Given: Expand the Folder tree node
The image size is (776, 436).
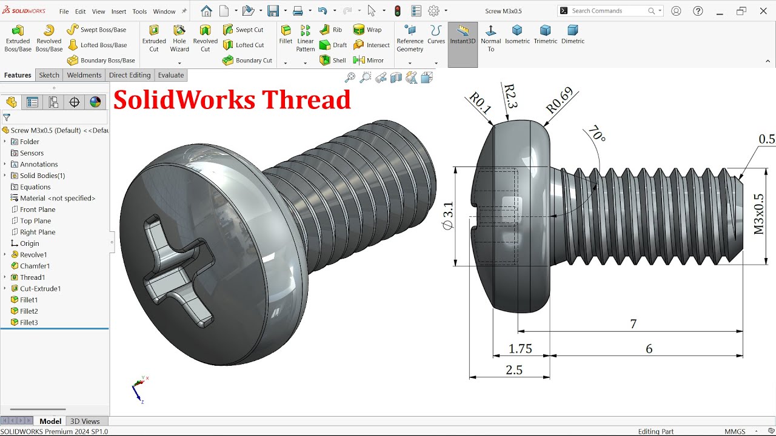Looking at the screenshot, I should 5,141.
